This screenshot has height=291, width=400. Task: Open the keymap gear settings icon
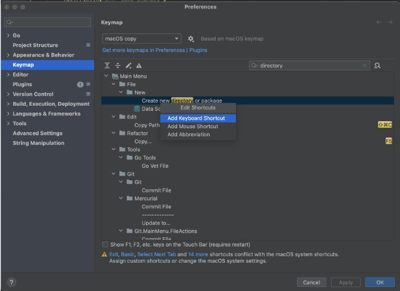(x=190, y=39)
